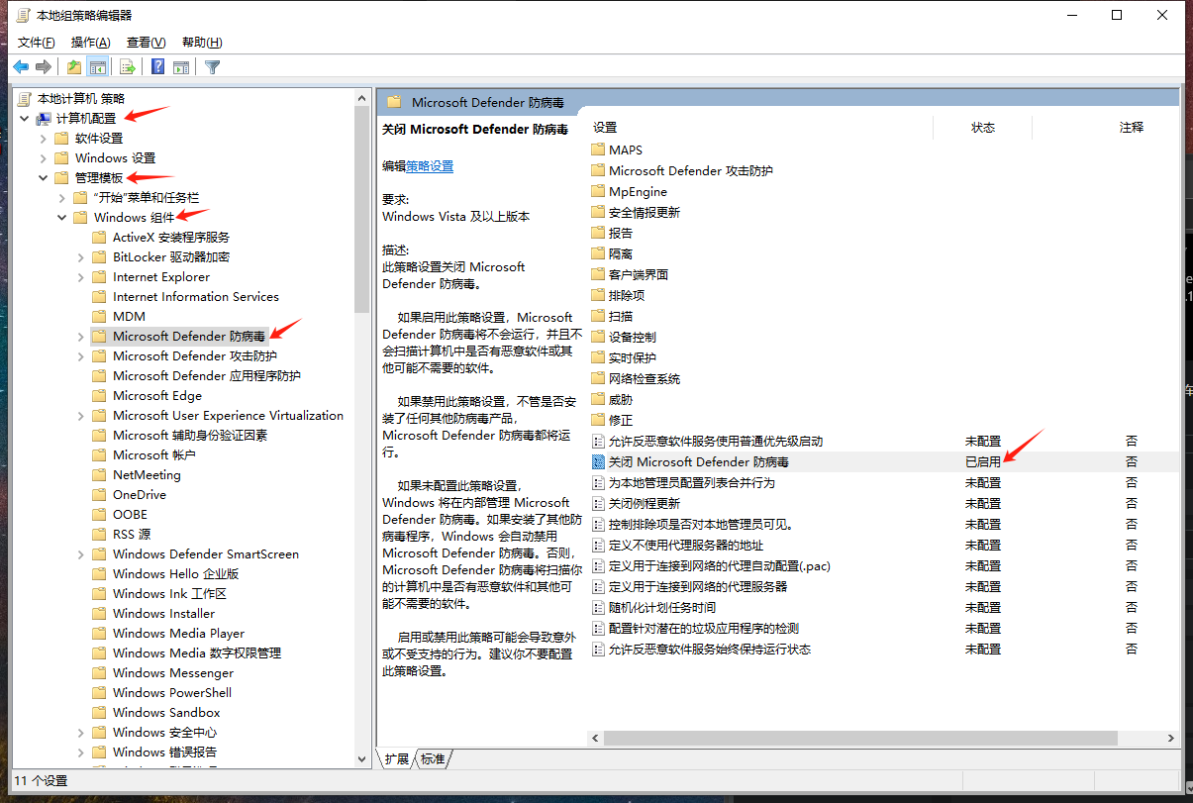Viewport: 1193px width, 803px height.
Task: Open the 查看(V) menu
Action: point(146,42)
